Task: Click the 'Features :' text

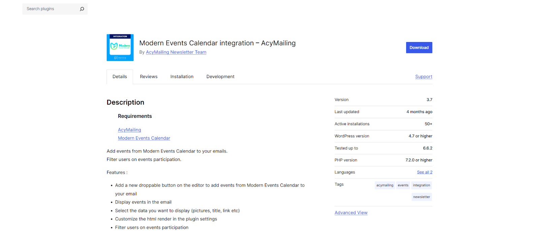Action: 117,172
